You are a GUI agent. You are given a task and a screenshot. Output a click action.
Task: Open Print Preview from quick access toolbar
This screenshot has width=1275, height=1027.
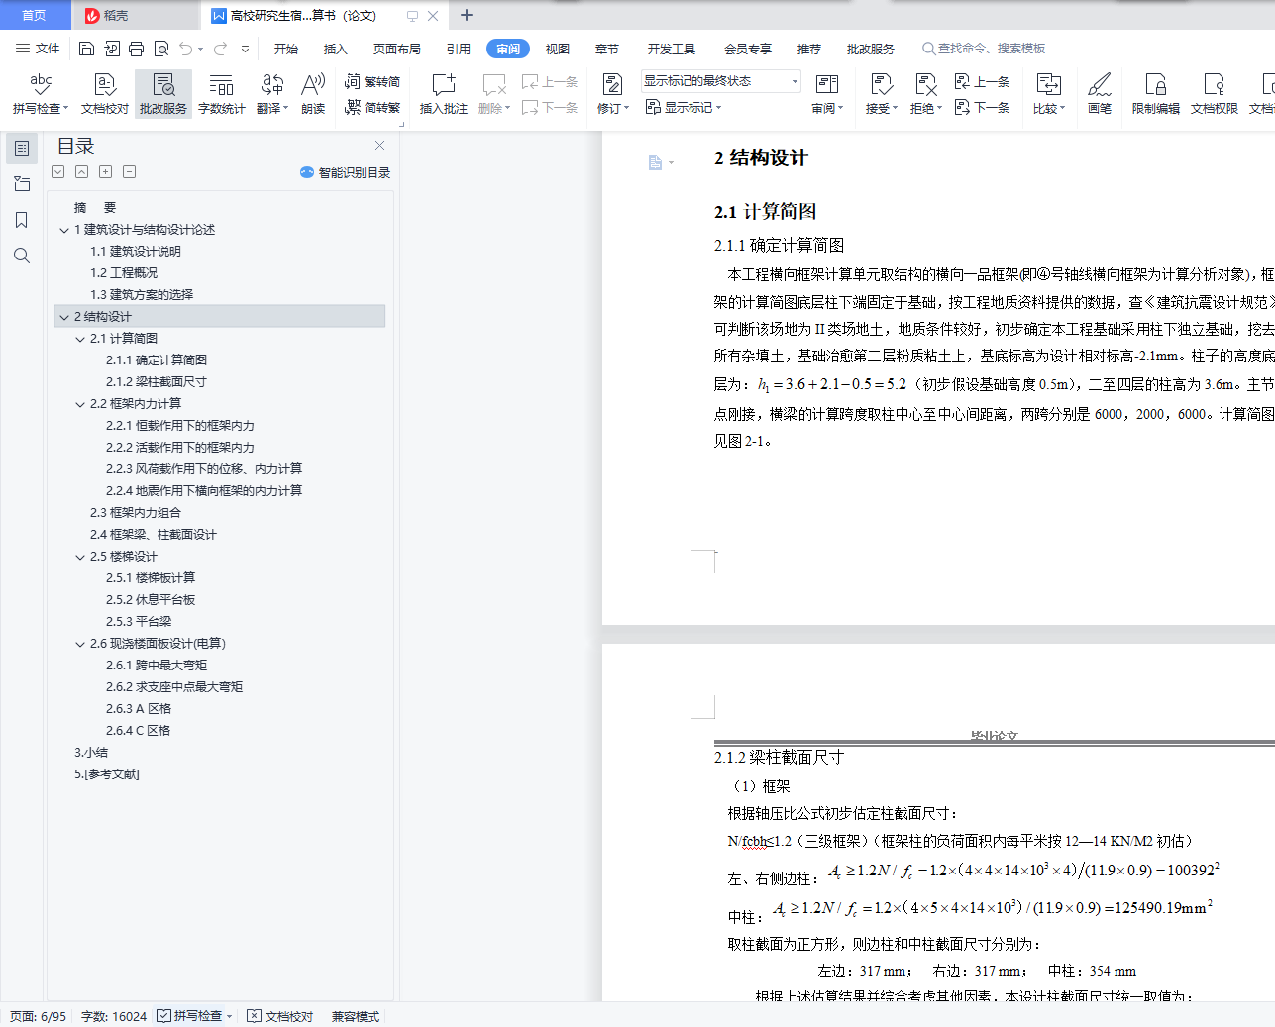click(x=161, y=49)
